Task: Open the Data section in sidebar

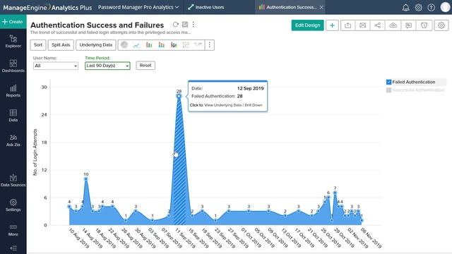Action: [13, 116]
